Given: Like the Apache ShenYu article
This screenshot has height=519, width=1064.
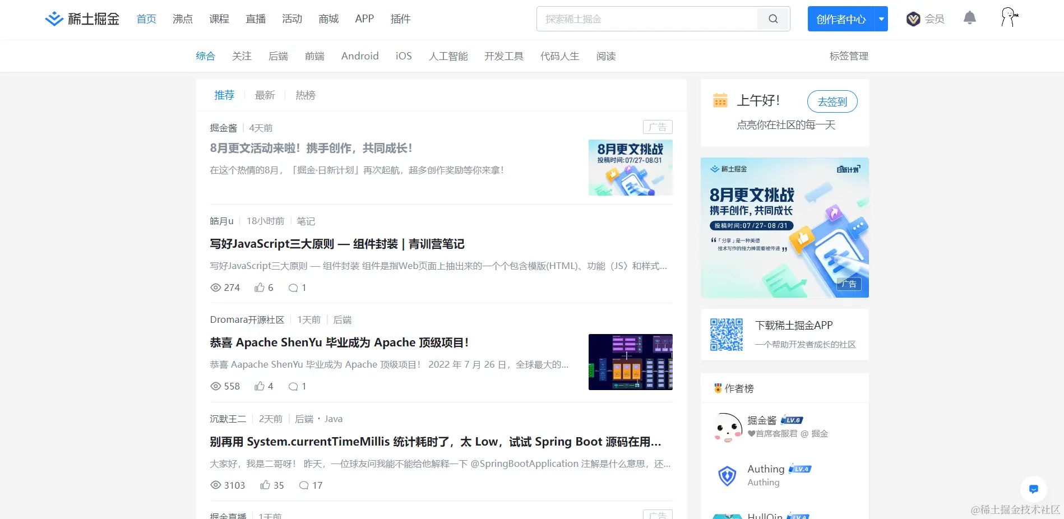Looking at the screenshot, I should tap(259, 386).
